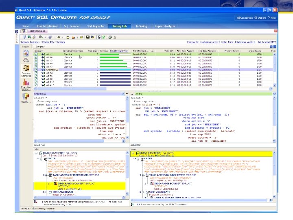The width and height of the screenshot is (293, 220).
Task: Click the Optimization Intelligence Level link
Action: tap(203, 42)
